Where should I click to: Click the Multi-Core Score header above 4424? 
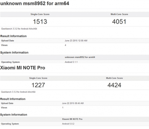coord(114,78)
